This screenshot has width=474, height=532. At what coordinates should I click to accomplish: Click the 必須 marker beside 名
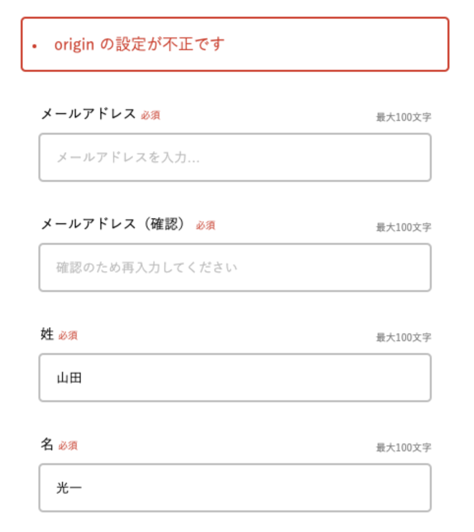pyautogui.click(x=68, y=445)
